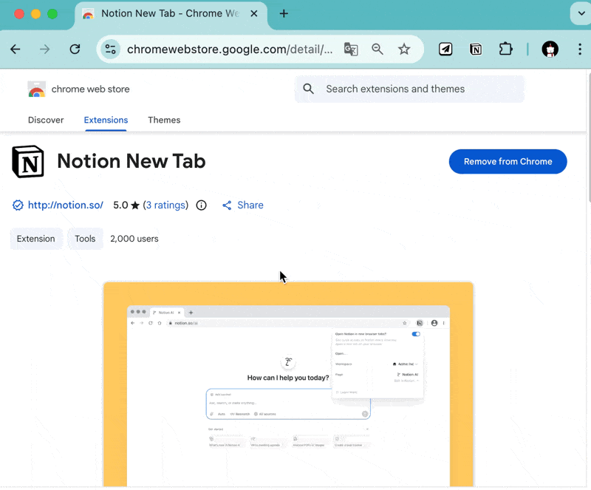Open the 3 ratings link
Image resolution: width=591 pixels, height=490 pixels.
pyautogui.click(x=165, y=205)
